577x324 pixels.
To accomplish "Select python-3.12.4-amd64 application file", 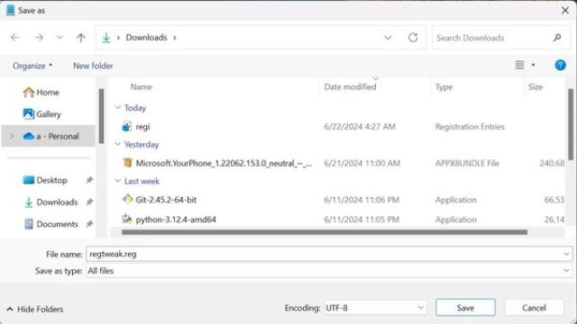I will tap(176, 220).
